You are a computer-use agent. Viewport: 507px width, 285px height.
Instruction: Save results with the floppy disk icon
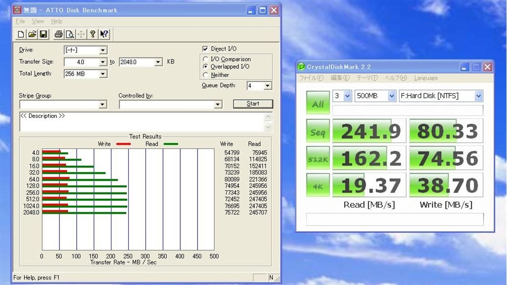pos(44,34)
